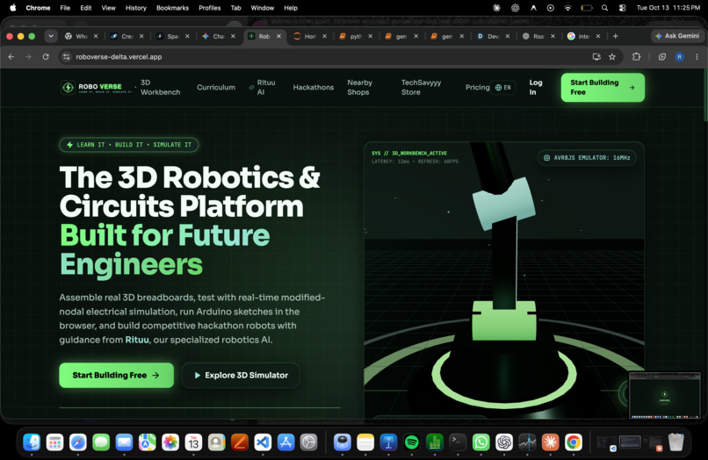Screen dimensions: 708x460
Task: Open the Trash in the Dock
Action: (676, 442)
